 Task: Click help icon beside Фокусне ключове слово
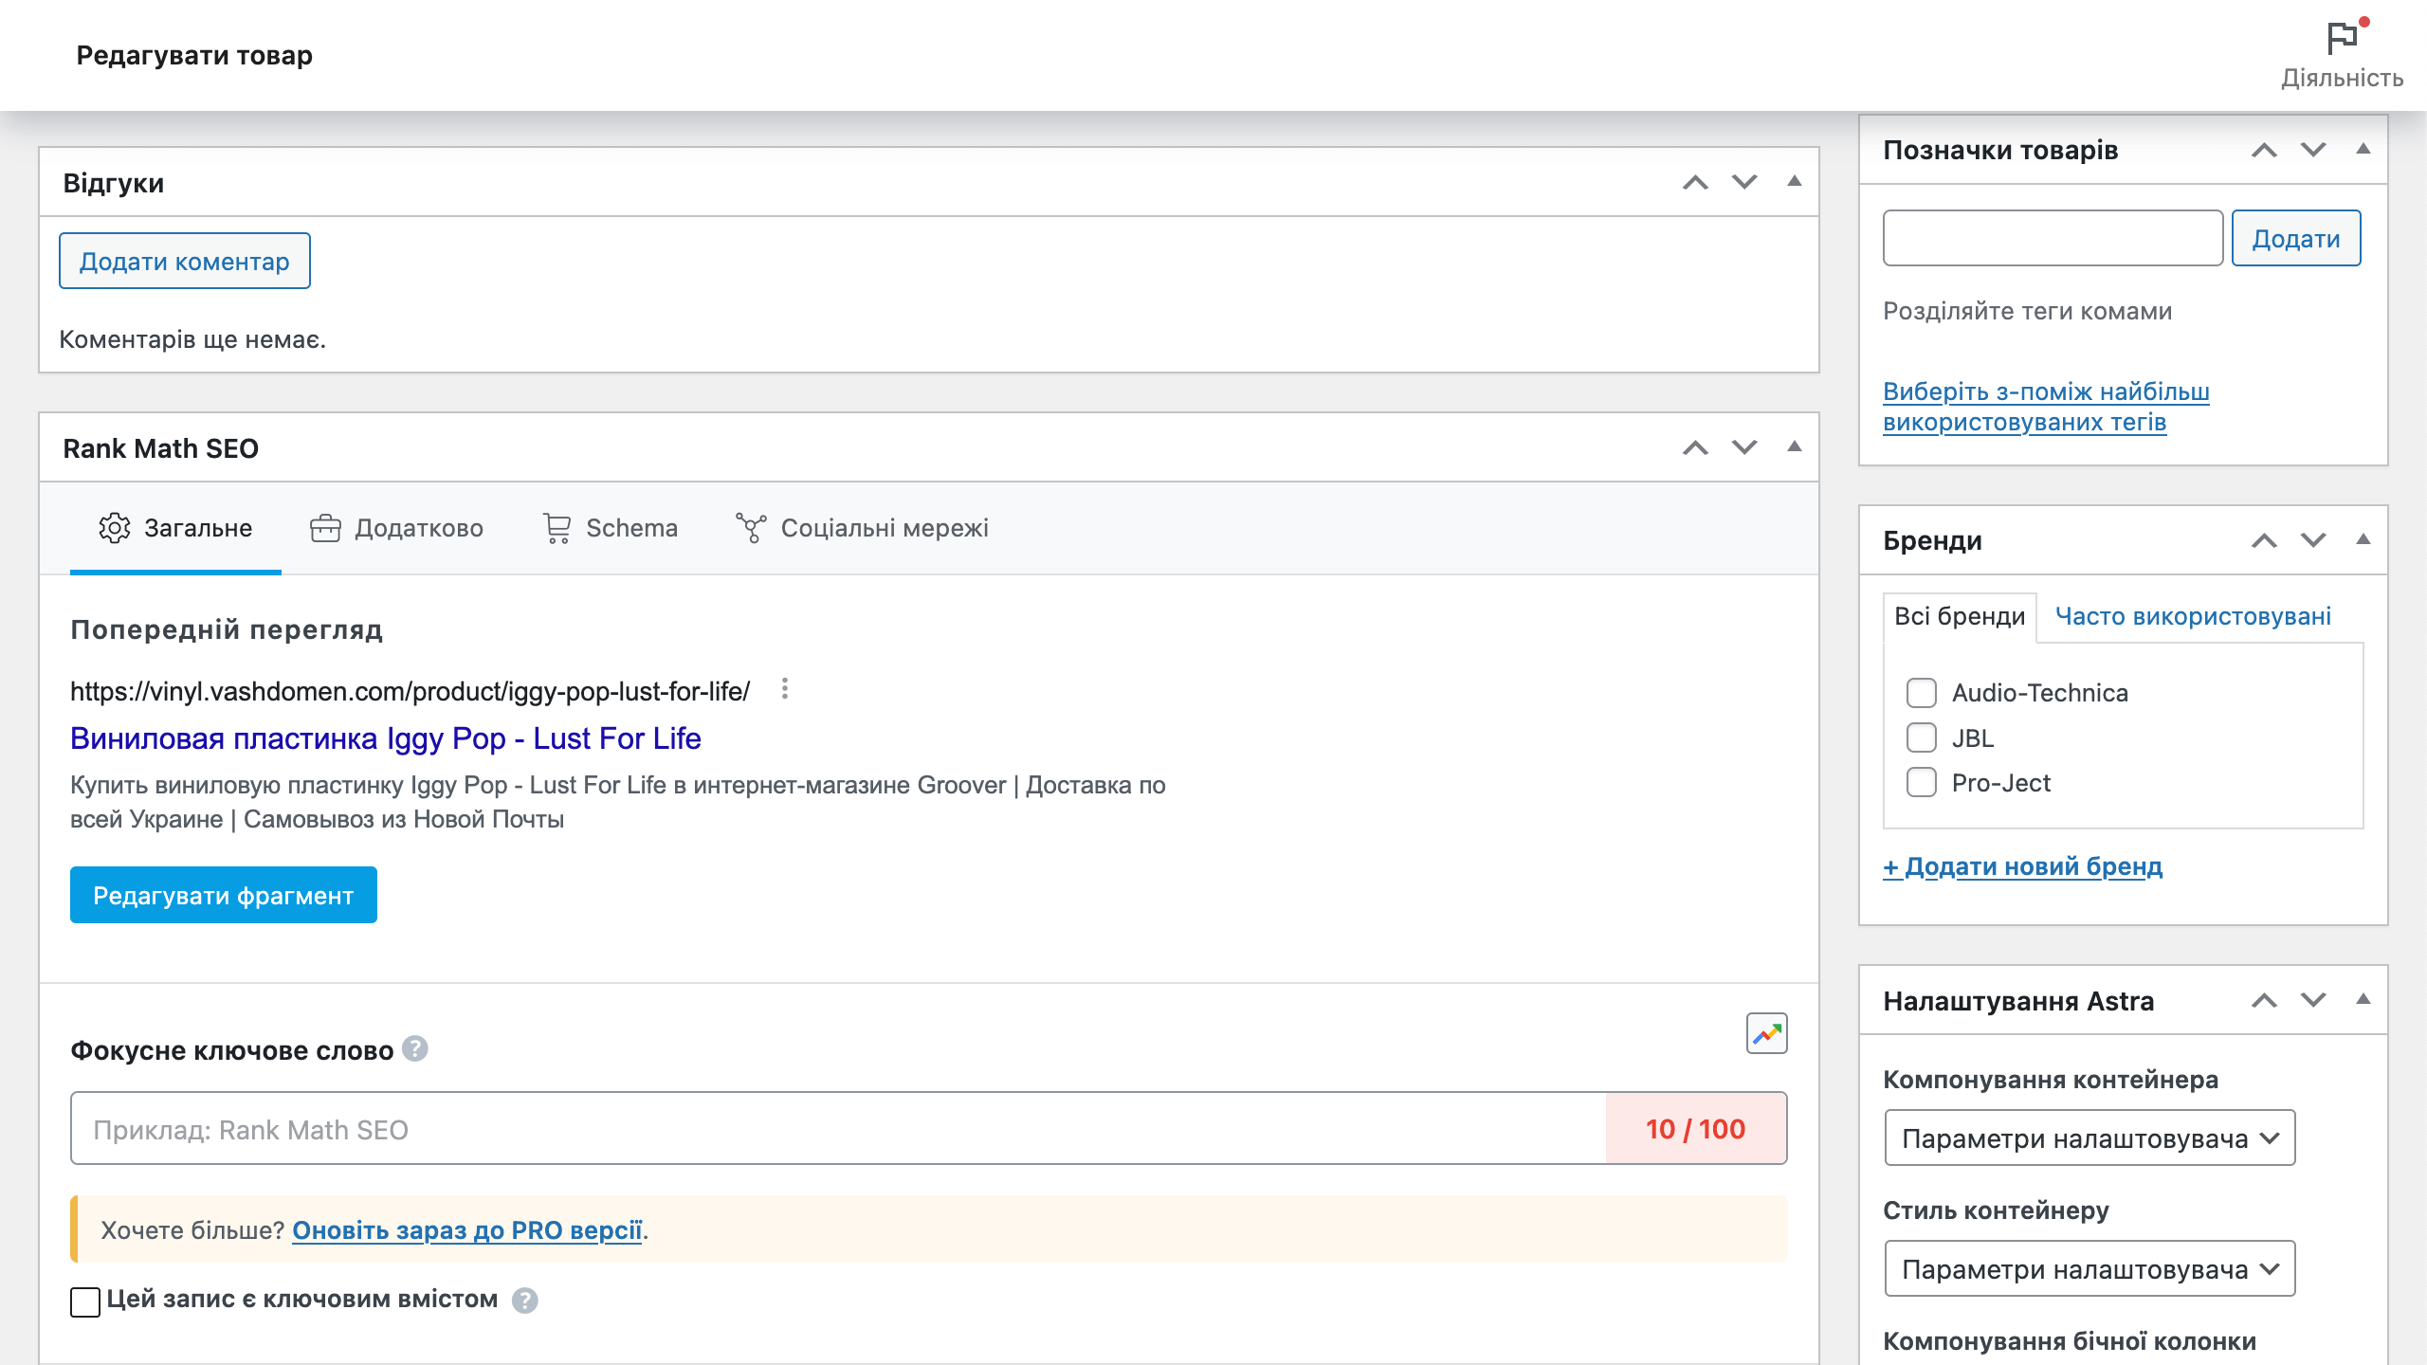415,1048
